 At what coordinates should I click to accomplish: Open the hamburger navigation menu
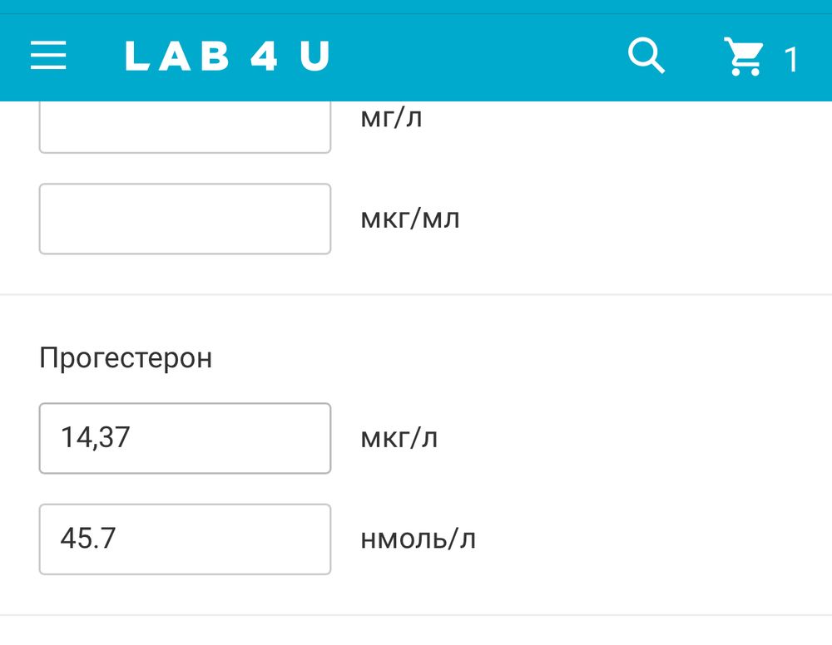48,57
